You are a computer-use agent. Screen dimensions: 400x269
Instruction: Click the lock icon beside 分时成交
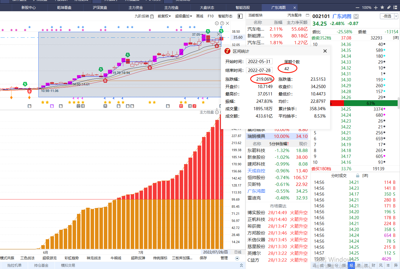[358, 176]
